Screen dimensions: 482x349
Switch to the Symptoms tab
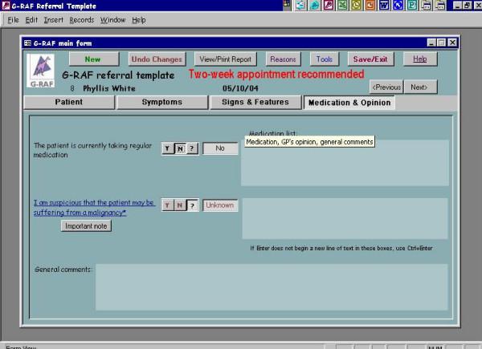[x=161, y=103]
